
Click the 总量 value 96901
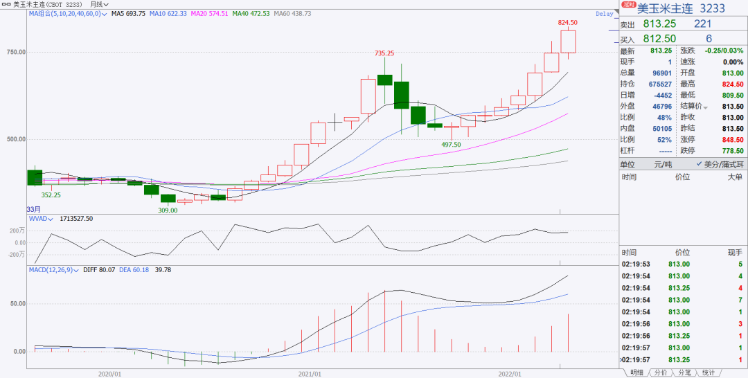click(661, 73)
